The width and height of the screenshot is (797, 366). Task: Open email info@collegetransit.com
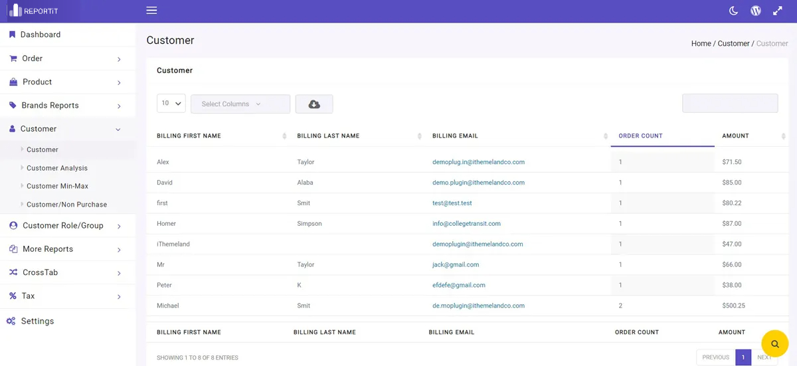pyautogui.click(x=466, y=224)
